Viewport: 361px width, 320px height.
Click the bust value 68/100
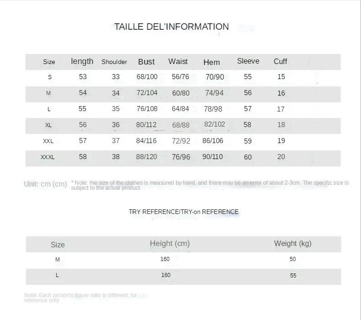147,77
